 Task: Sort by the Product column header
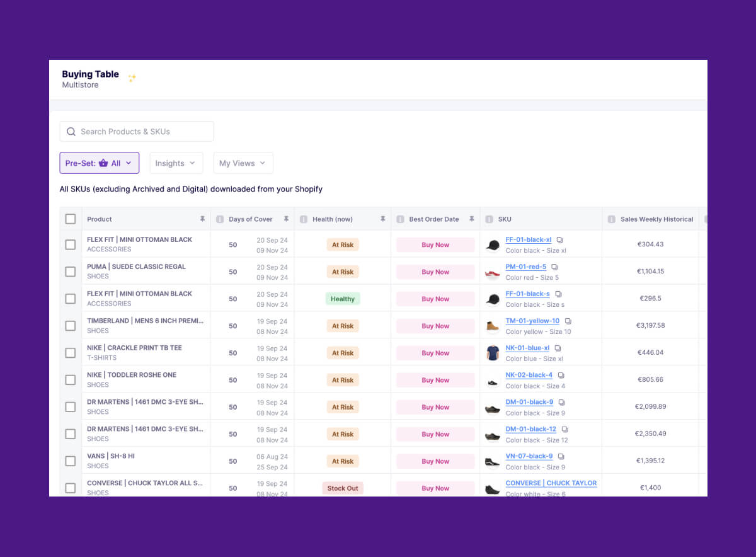(x=100, y=219)
